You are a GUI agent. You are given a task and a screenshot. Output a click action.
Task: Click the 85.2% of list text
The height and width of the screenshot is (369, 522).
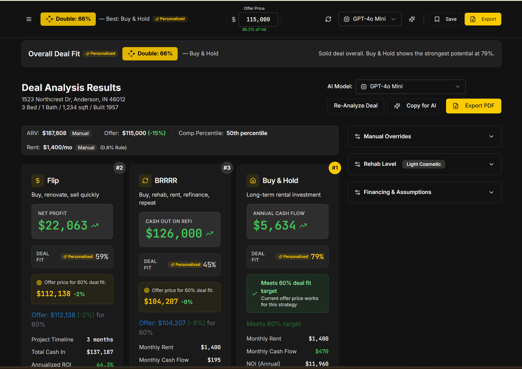pyautogui.click(x=254, y=30)
